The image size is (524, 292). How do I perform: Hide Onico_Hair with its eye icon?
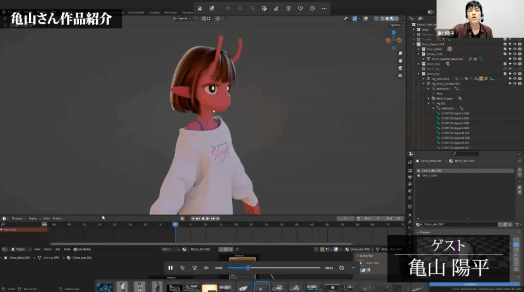(515, 64)
